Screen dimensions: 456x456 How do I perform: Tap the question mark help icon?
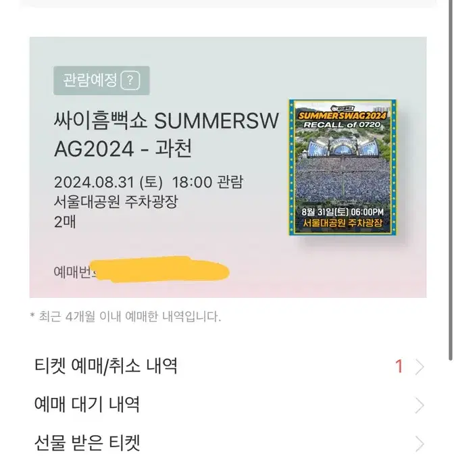(130, 80)
